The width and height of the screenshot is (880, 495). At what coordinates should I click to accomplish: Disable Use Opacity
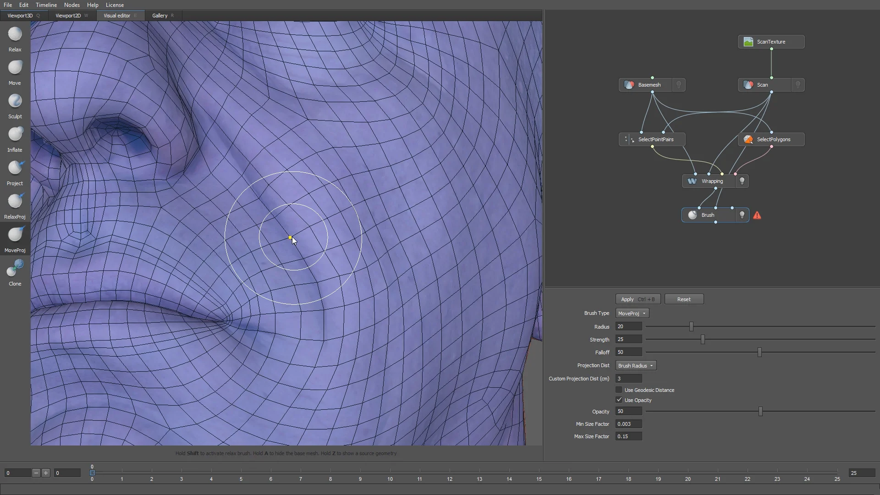pyautogui.click(x=619, y=400)
